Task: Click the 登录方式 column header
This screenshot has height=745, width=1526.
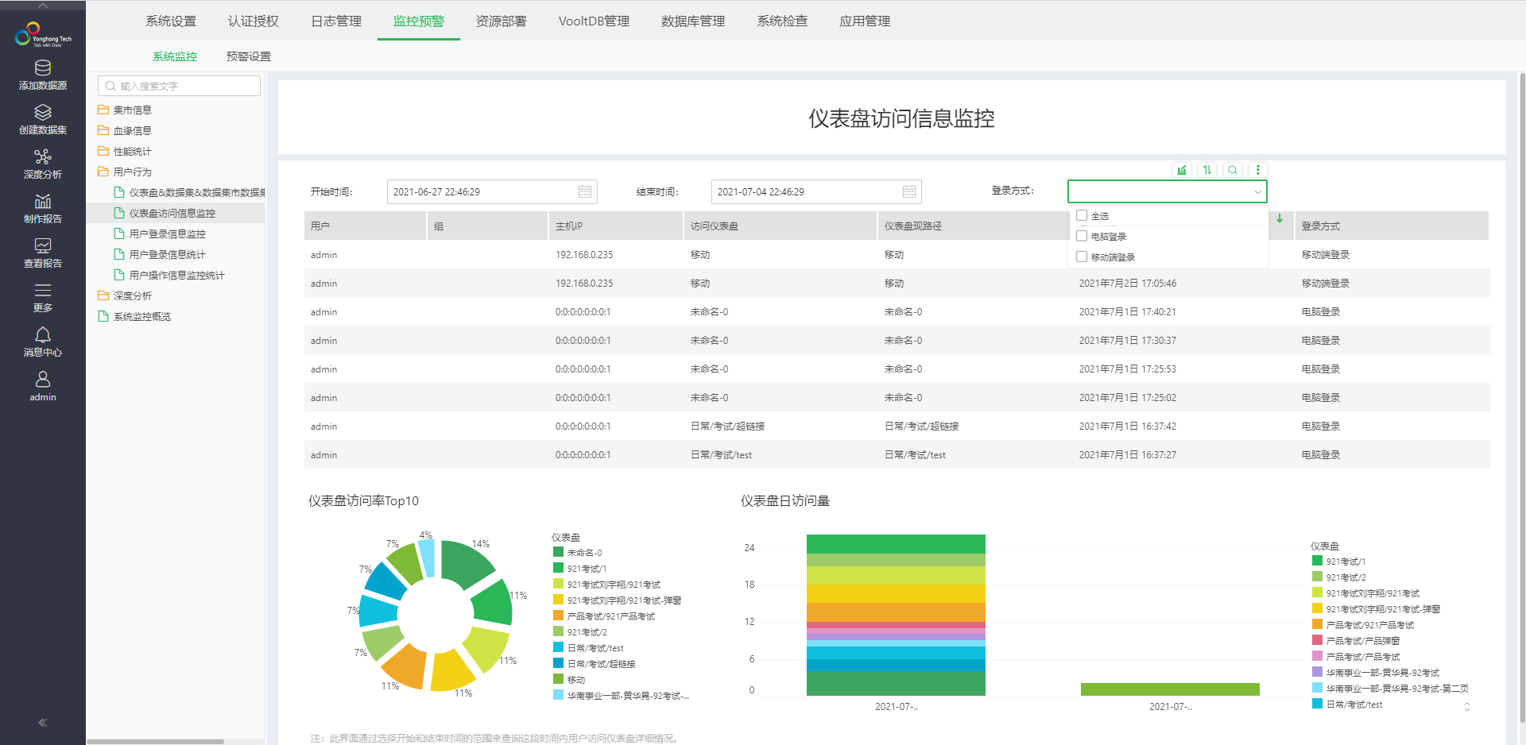Action: pyautogui.click(x=1392, y=226)
